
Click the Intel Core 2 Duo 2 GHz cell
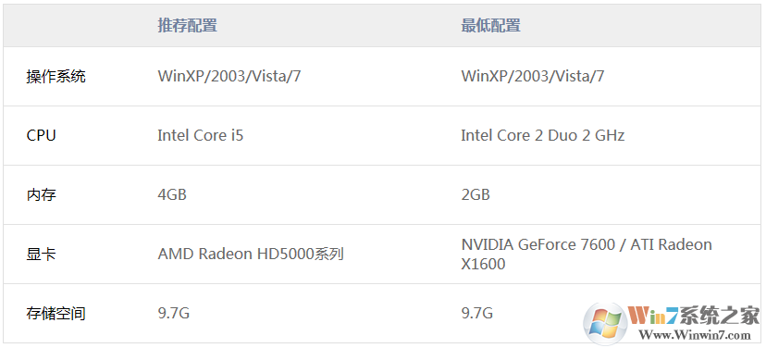click(543, 135)
